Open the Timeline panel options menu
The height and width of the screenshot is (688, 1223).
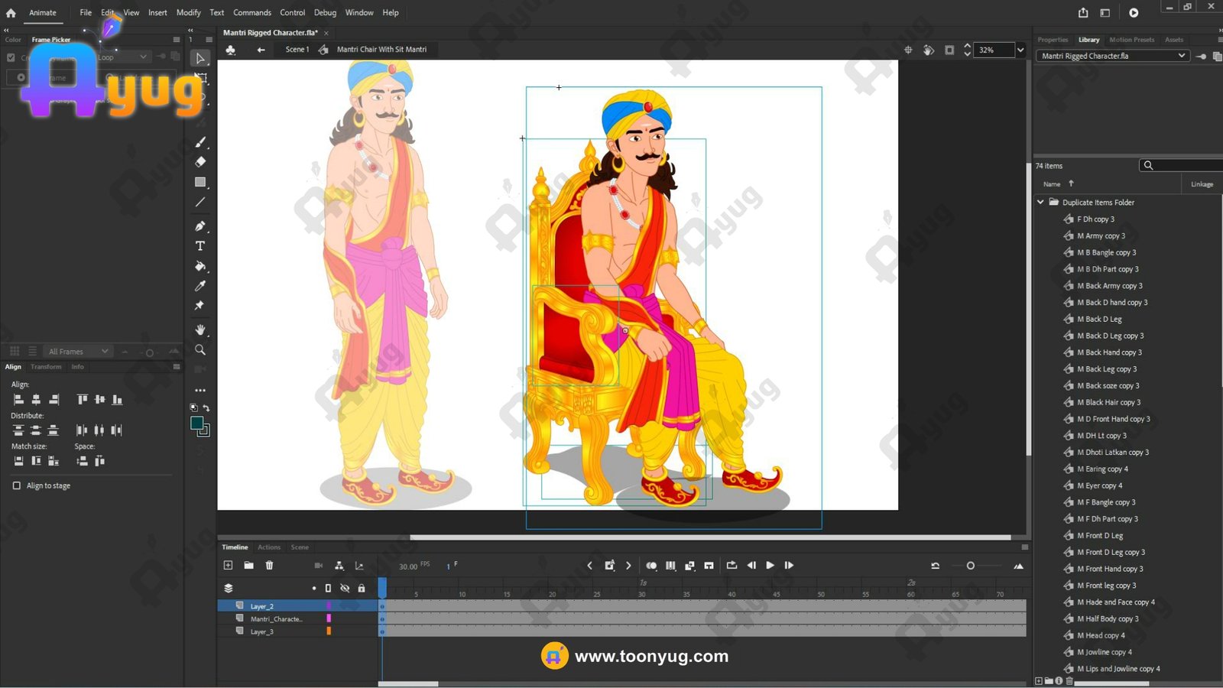click(1025, 547)
